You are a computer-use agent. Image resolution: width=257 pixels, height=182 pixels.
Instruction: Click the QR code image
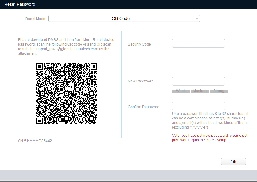pyautogui.click(x=67, y=94)
